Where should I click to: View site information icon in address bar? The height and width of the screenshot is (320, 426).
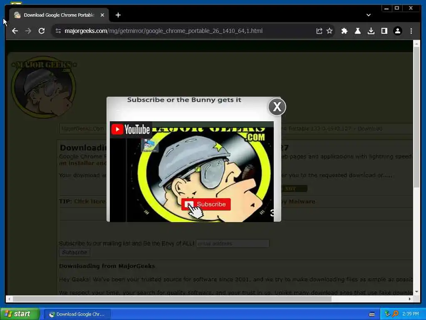(58, 31)
